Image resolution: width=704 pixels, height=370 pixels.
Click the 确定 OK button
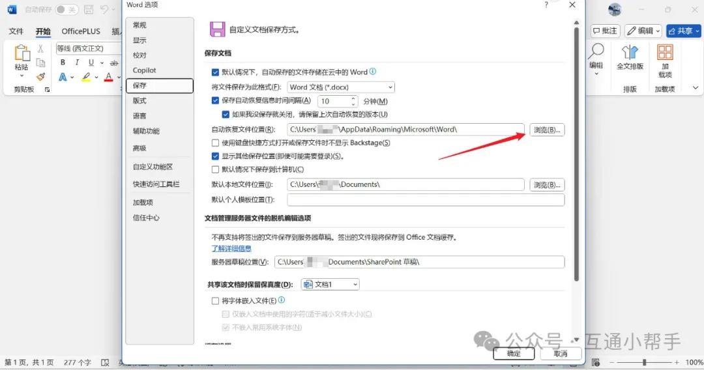coord(514,354)
